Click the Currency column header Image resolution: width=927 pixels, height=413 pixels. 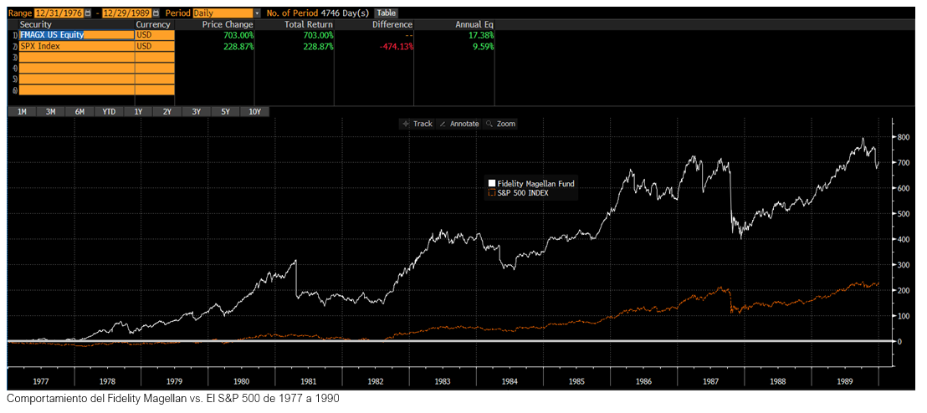coord(153,24)
